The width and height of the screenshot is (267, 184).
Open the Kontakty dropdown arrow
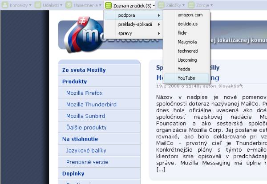[x=30, y=5]
